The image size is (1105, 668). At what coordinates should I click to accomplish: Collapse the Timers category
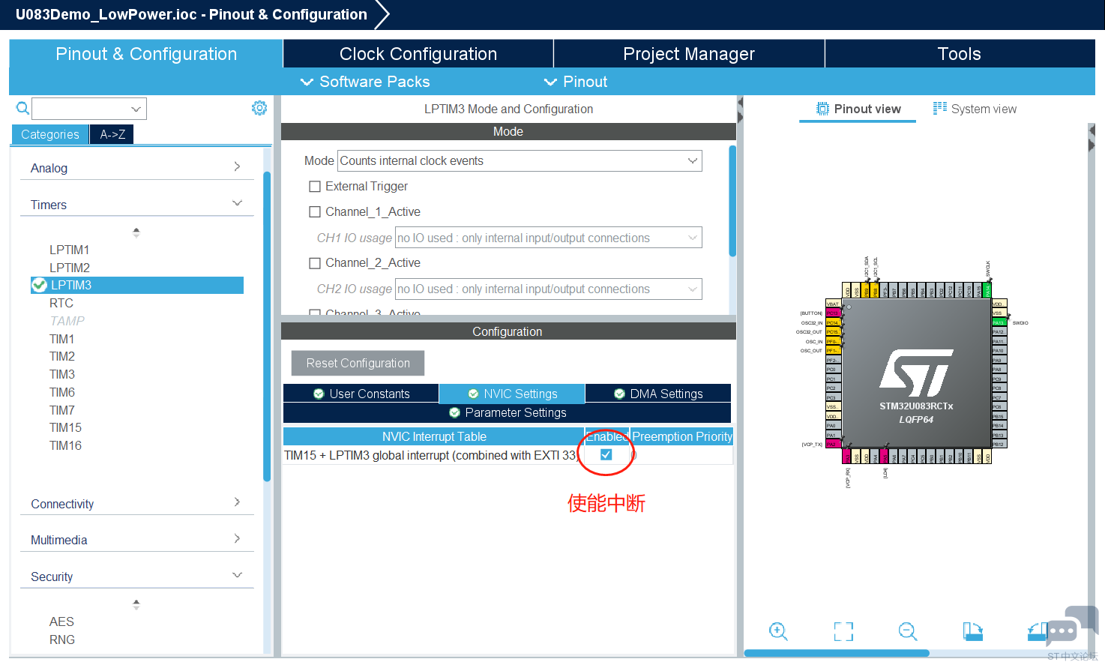tap(136, 204)
